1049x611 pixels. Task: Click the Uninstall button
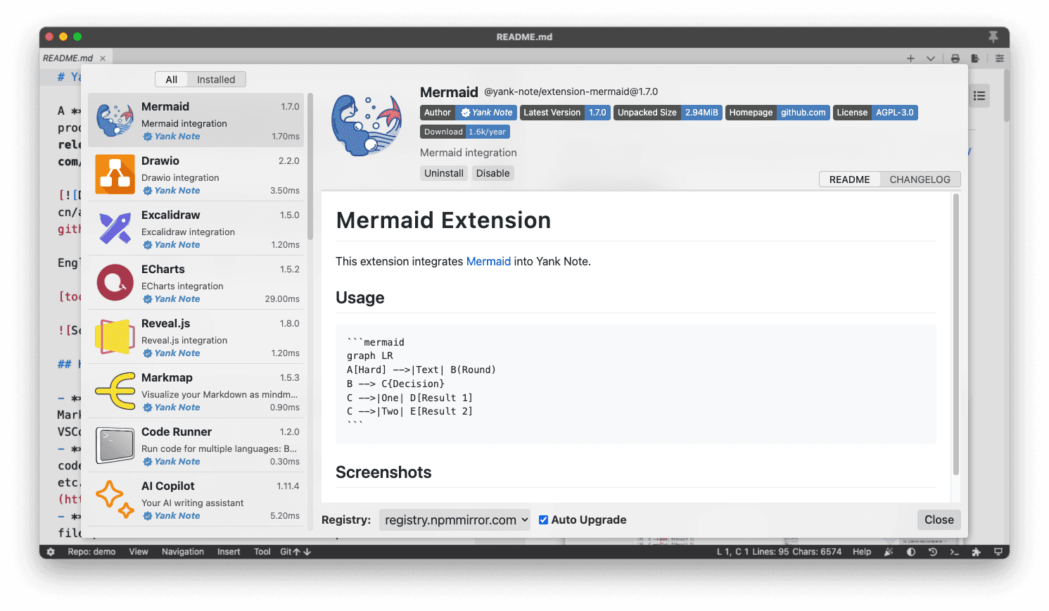(443, 173)
